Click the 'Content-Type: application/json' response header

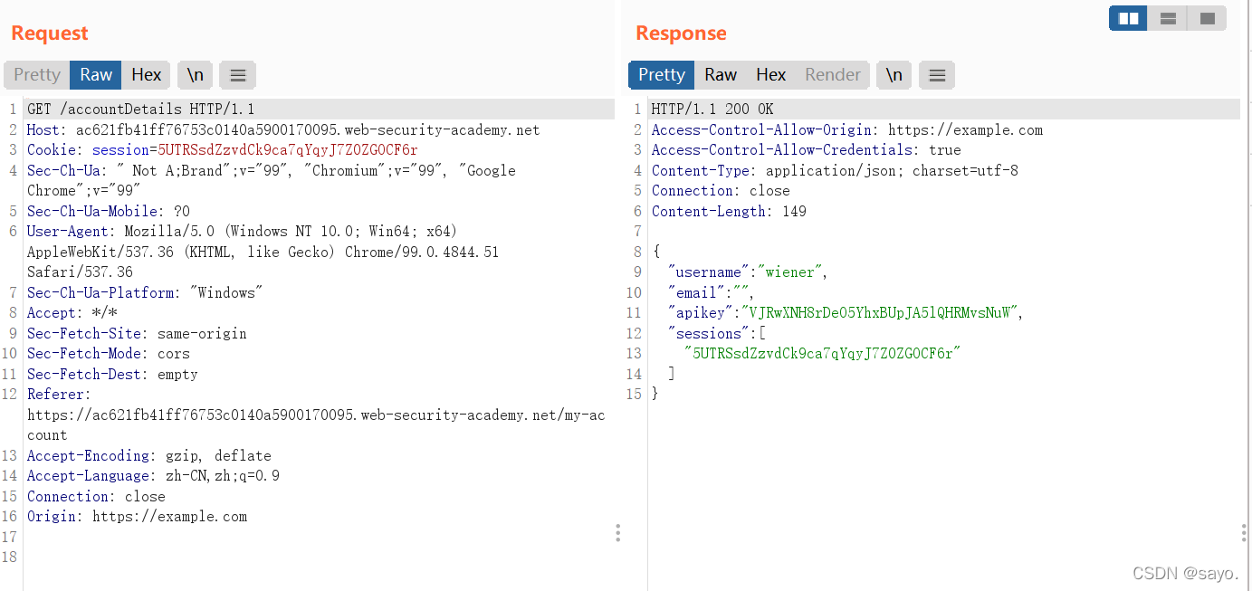(835, 171)
